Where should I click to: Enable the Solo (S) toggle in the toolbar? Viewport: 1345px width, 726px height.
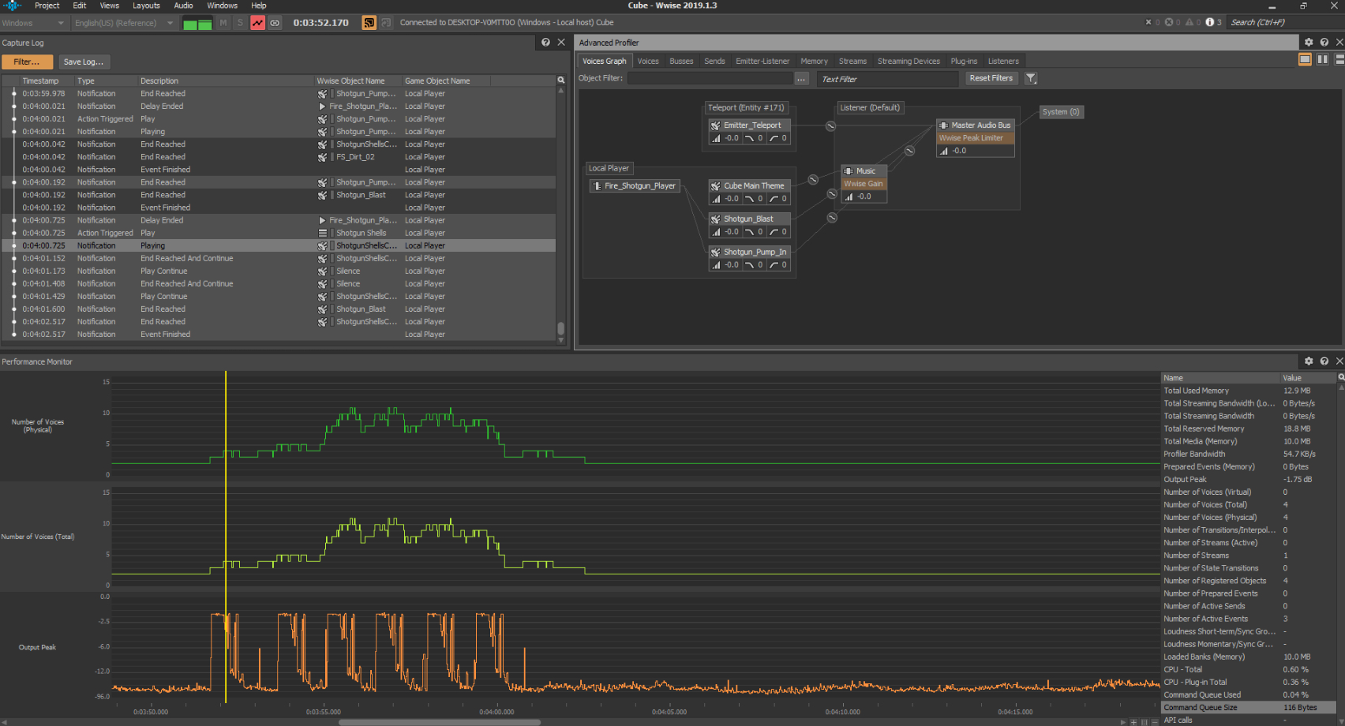pos(240,23)
